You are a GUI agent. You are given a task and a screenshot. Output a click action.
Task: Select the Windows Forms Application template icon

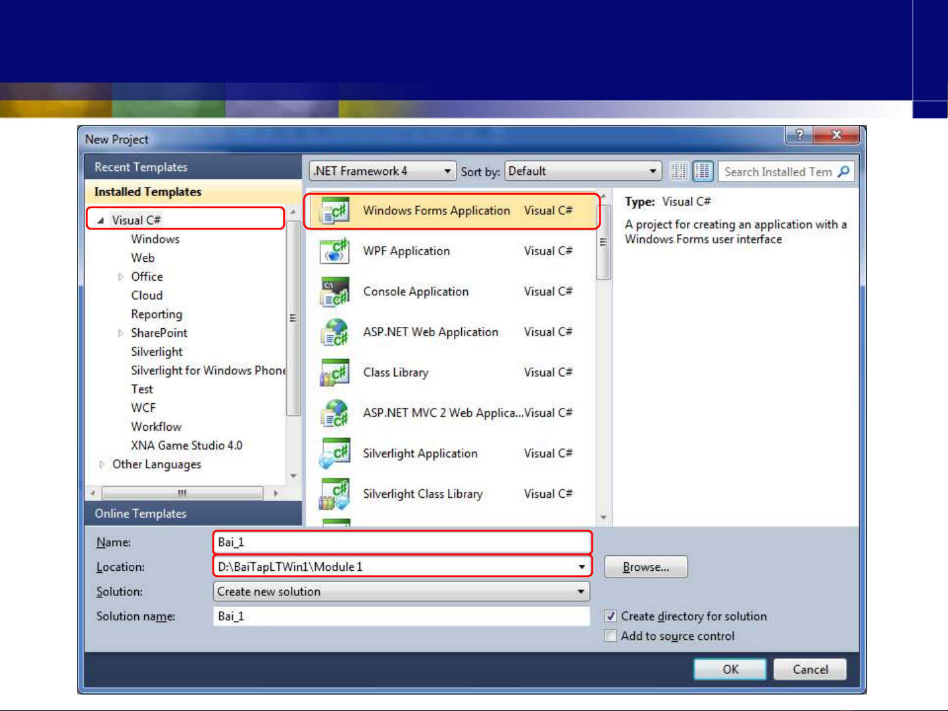pyautogui.click(x=334, y=211)
